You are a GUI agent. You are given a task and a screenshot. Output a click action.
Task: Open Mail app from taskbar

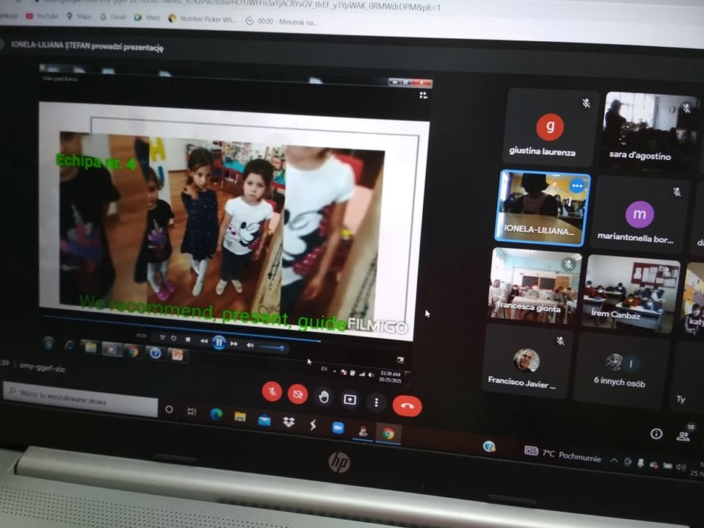pos(264,420)
